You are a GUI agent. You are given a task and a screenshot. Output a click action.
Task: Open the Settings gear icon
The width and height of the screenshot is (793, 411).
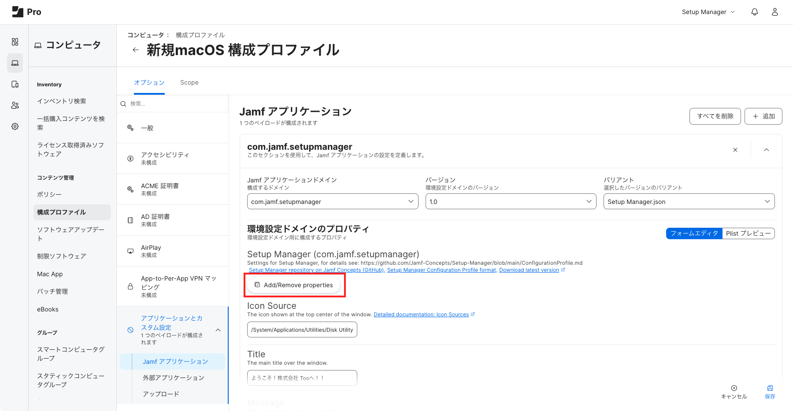pyautogui.click(x=15, y=126)
